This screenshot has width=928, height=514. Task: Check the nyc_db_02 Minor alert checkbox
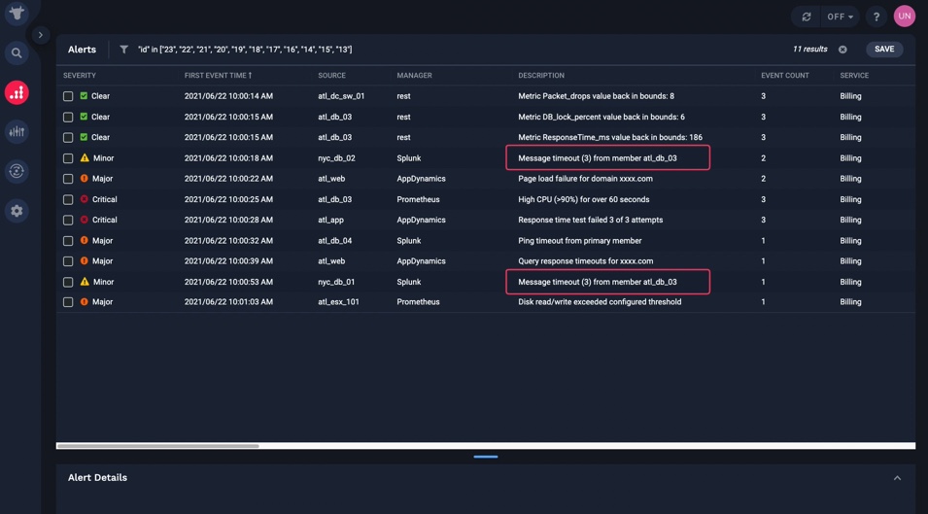(68, 158)
